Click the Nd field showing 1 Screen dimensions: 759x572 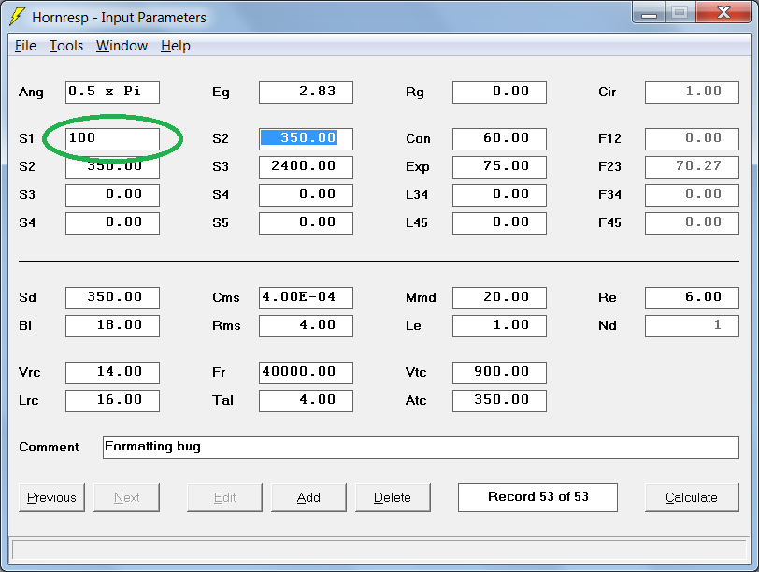click(693, 325)
